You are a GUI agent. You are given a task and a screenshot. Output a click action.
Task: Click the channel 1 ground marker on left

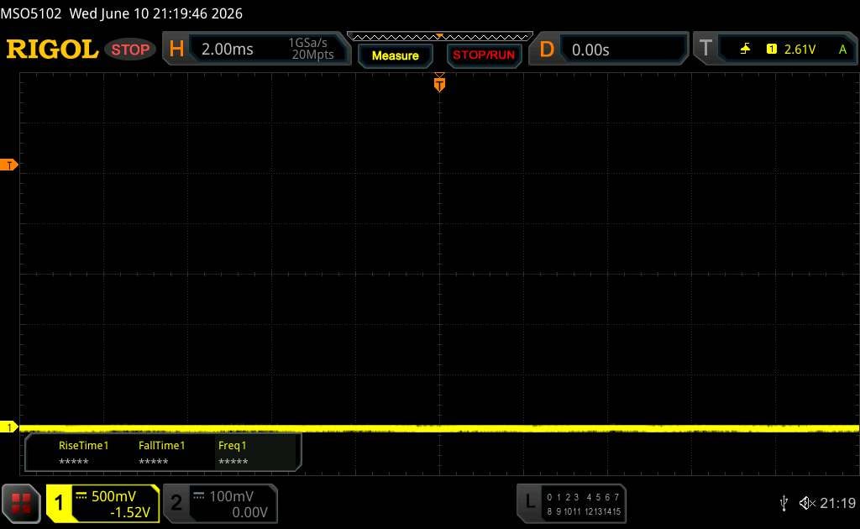(x=8, y=427)
